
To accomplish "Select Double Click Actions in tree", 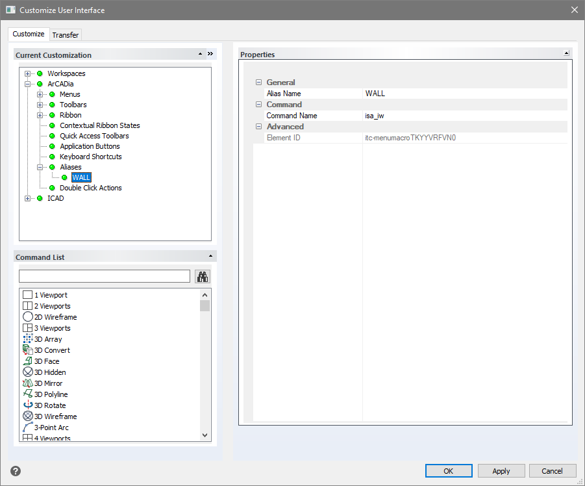I will (91, 188).
